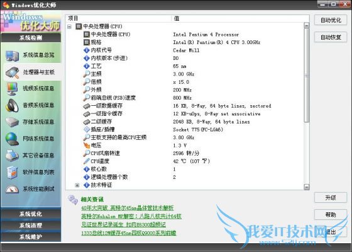The width and height of the screenshot is (352, 252).
Task: Click memory chip icon beside 二级缓存
Action: click(87, 122)
